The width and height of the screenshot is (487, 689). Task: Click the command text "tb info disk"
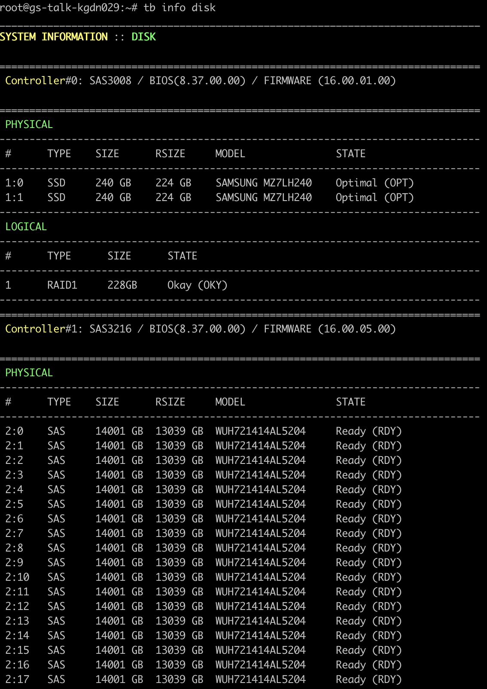[180, 8]
